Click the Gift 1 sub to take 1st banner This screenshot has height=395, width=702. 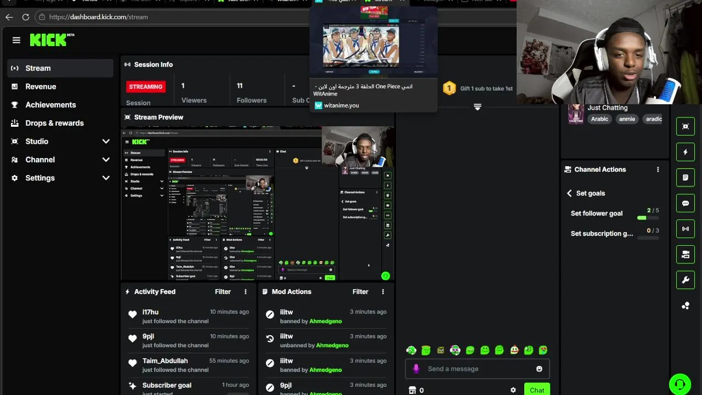(x=478, y=88)
